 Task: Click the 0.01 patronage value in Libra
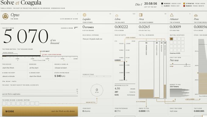[117, 95]
